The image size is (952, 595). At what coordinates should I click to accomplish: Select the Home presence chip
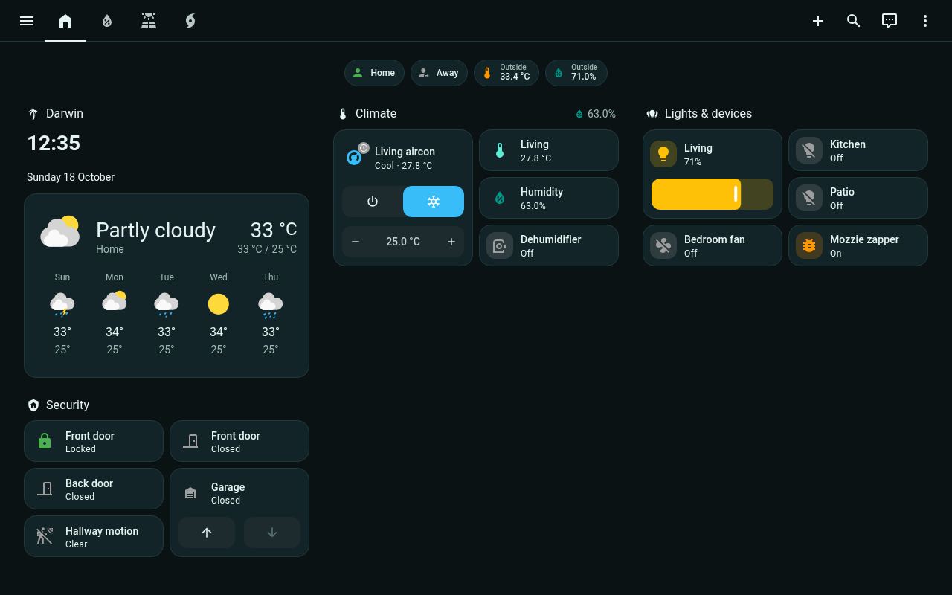tap(374, 73)
